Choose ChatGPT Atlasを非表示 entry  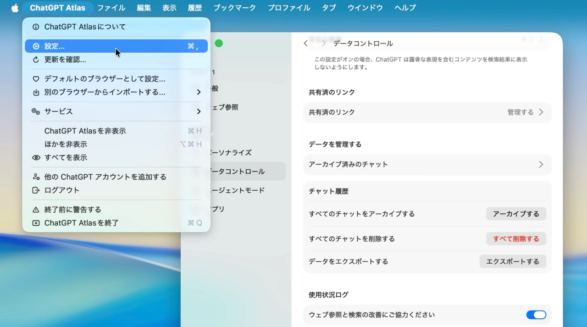click(x=116, y=131)
